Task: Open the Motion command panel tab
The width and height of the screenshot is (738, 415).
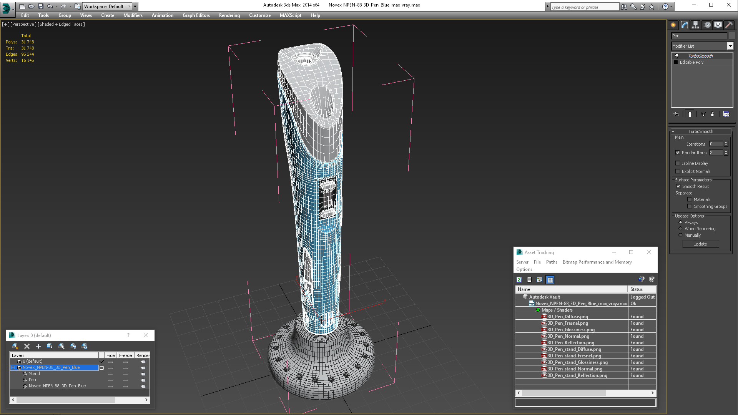Action: tap(707, 25)
